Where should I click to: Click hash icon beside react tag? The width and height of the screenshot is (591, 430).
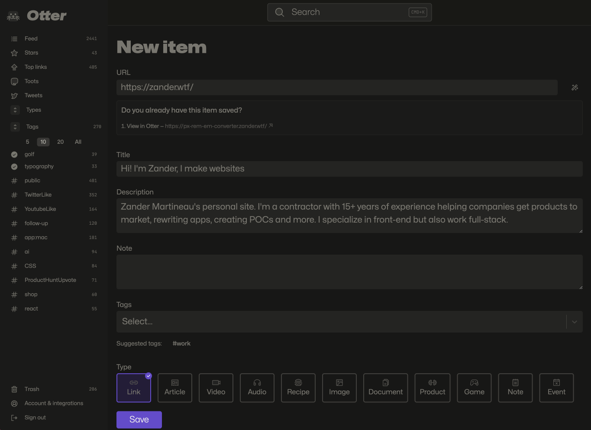tap(14, 309)
